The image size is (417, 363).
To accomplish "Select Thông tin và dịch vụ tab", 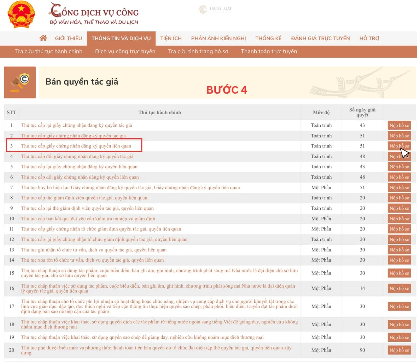I will click(x=121, y=38).
